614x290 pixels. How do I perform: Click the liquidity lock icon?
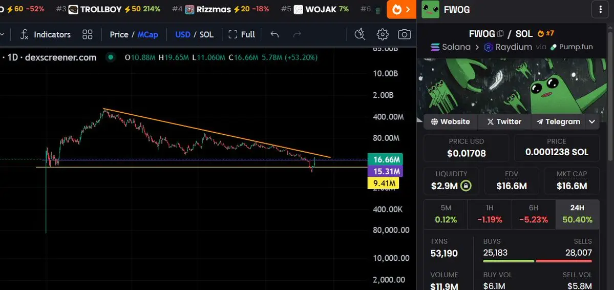[465, 186]
